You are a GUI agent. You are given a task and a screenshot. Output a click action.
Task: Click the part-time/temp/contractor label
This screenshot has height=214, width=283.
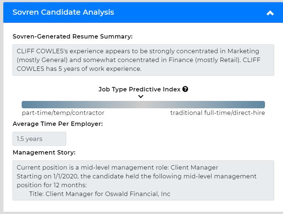click(x=63, y=113)
